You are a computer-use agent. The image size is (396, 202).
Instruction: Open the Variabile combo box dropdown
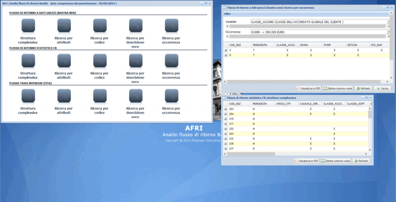[x=388, y=22]
